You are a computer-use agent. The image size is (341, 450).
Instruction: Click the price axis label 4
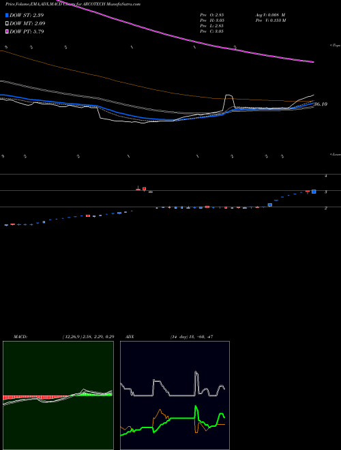[x=326, y=176]
